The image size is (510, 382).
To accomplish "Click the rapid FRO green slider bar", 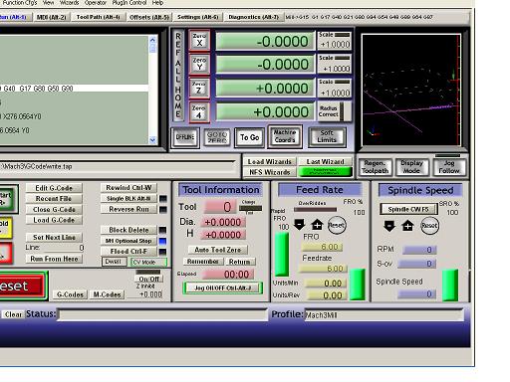I will [282, 254].
